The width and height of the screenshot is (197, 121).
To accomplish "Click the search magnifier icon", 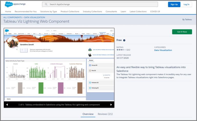I will (46, 4).
